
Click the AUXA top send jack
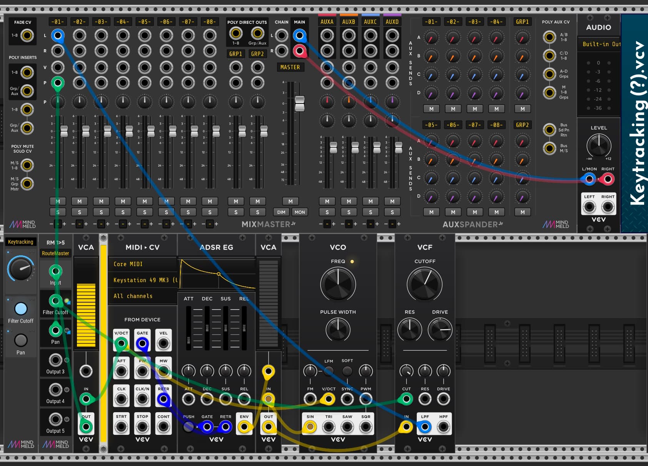tap(327, 36)
